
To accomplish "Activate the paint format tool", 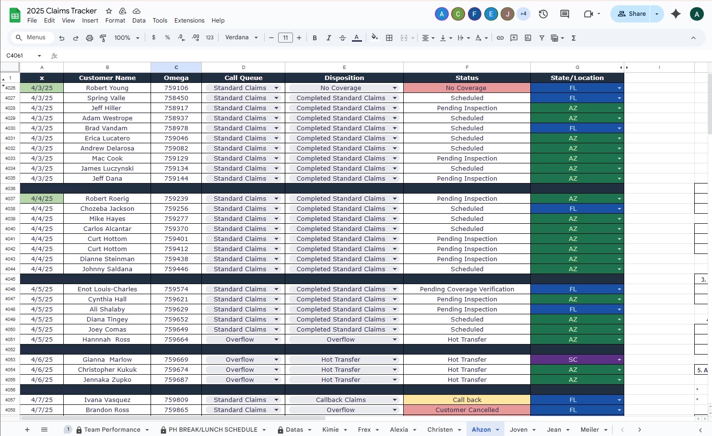I will click(103, 38).
